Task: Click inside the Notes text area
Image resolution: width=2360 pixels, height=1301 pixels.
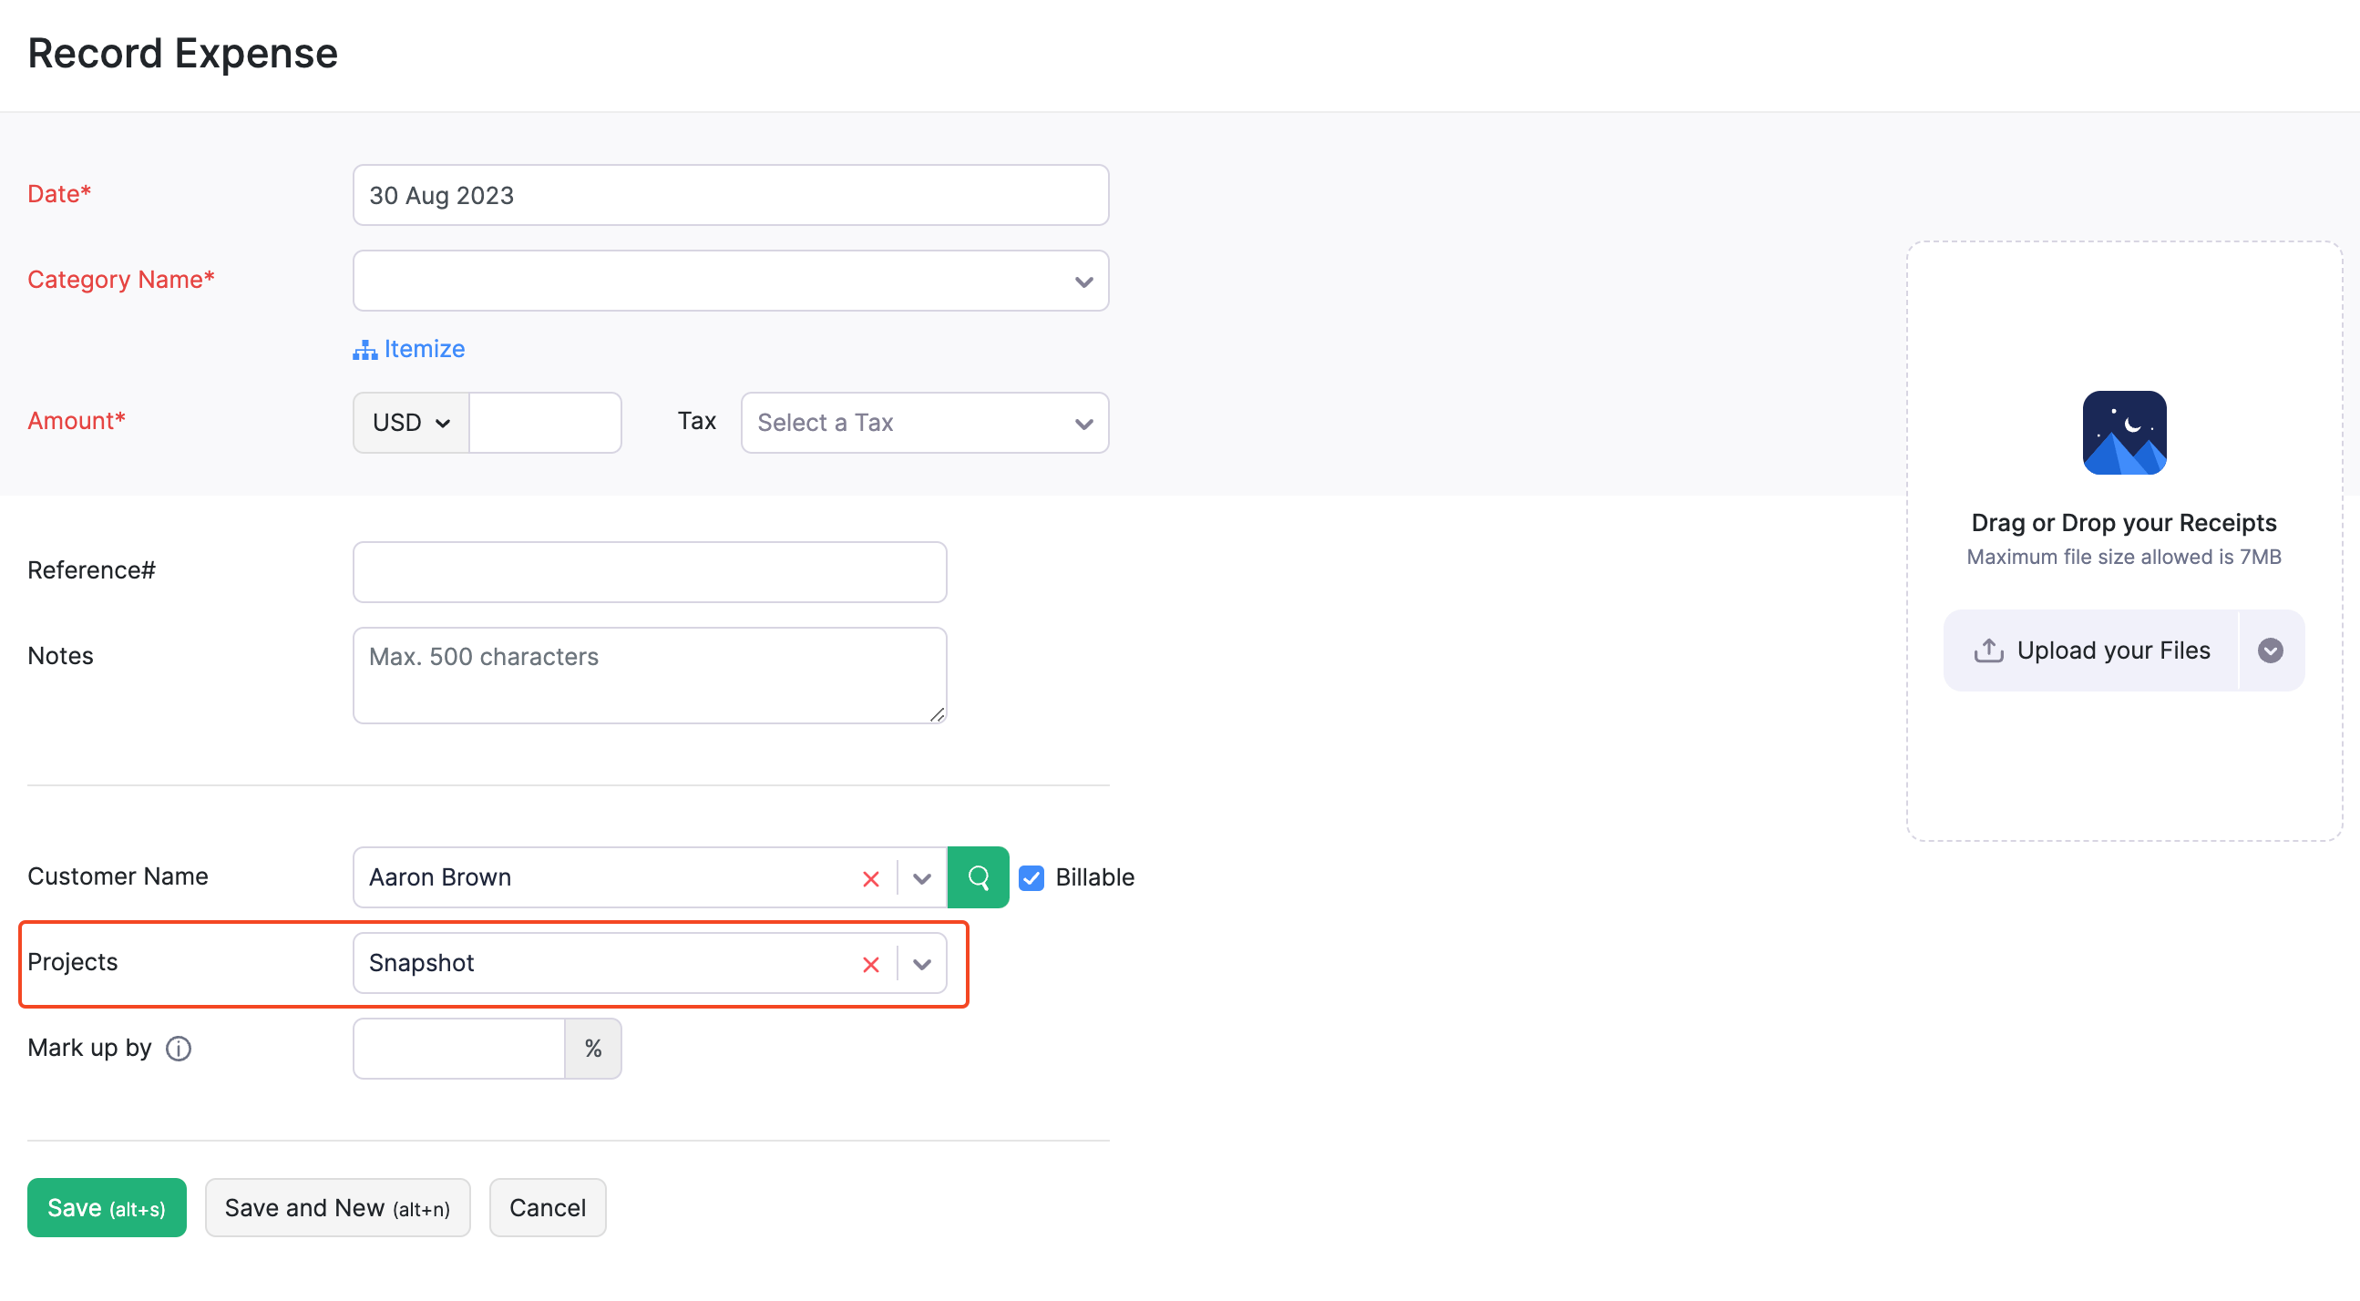Action: coord(649,675)
